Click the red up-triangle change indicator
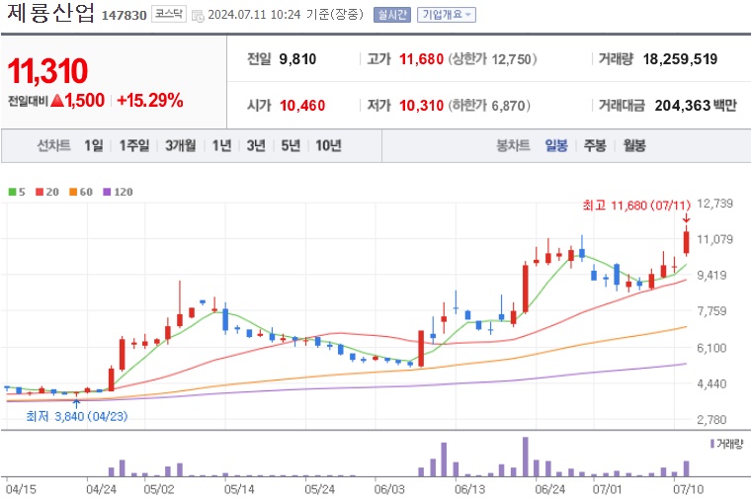The width and height of the screenshot is (751, 504). pyautogui.click(x=57, y=101)
